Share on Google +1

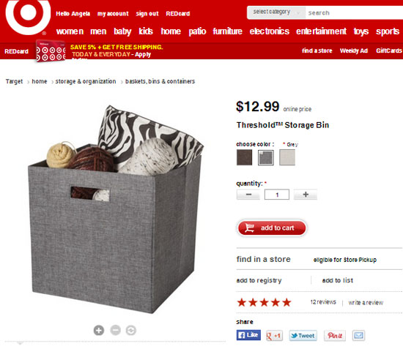(274, 336)
